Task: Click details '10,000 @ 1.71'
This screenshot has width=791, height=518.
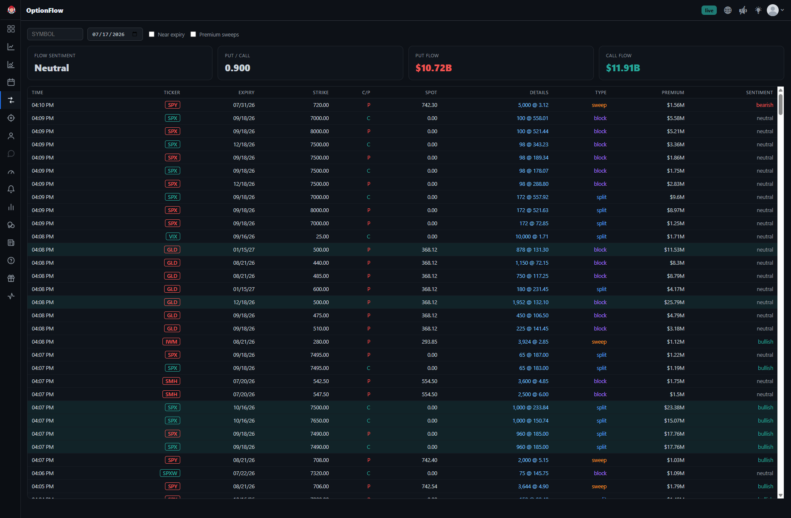Action: click(x=532, y=236)
